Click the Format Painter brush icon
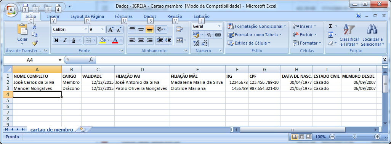Screen dimensions: 391x144 tap(35, 43)
